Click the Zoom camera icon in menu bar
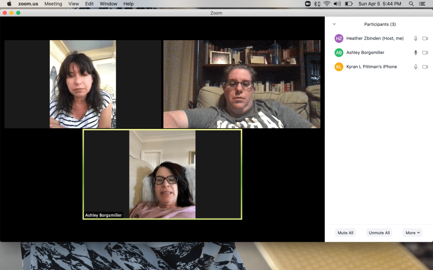This screenshot has width=433, height=270. coord(308,4)
